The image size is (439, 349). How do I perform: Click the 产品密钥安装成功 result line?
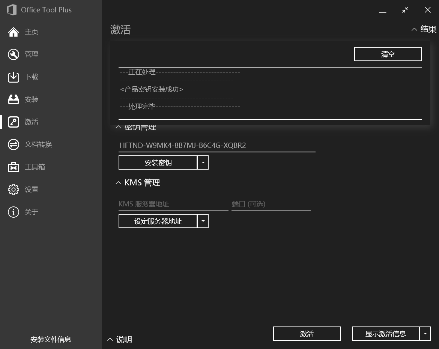coord(152,89)
